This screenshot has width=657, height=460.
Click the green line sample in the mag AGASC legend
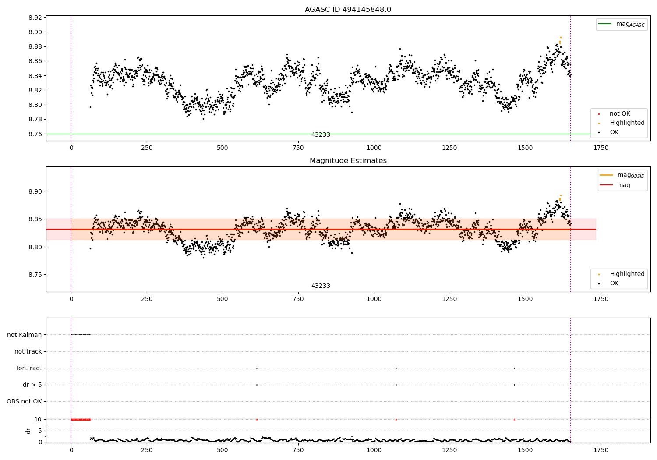click(x=606, y=24)
